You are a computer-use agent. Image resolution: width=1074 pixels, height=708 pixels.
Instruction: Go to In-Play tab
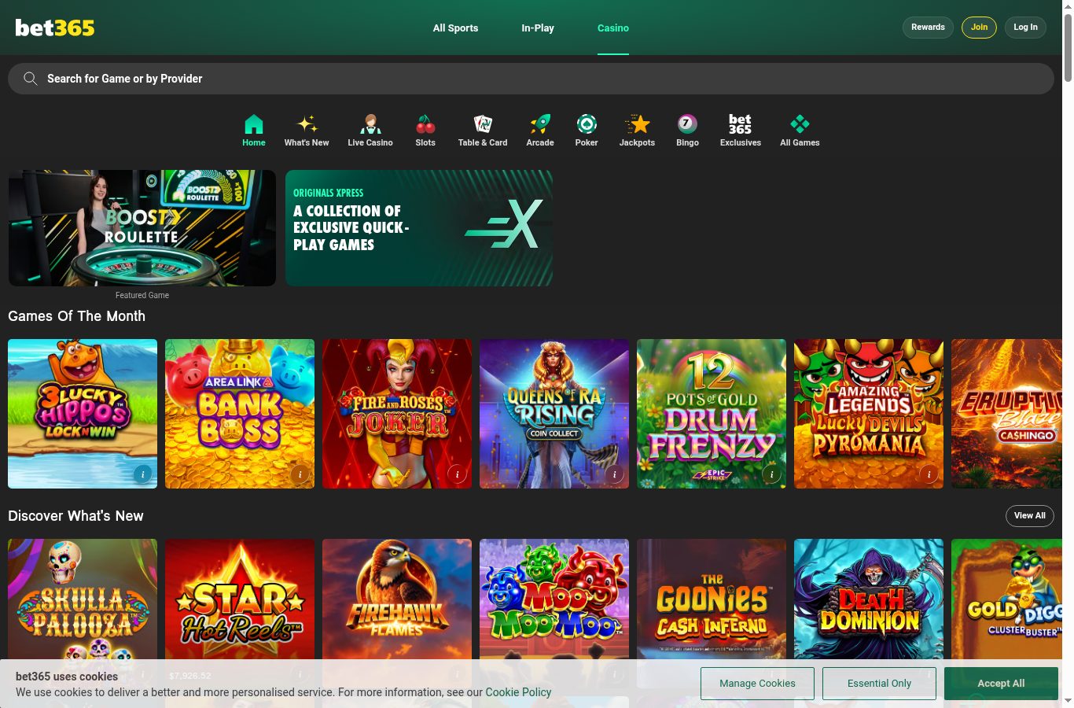(538, 28)
